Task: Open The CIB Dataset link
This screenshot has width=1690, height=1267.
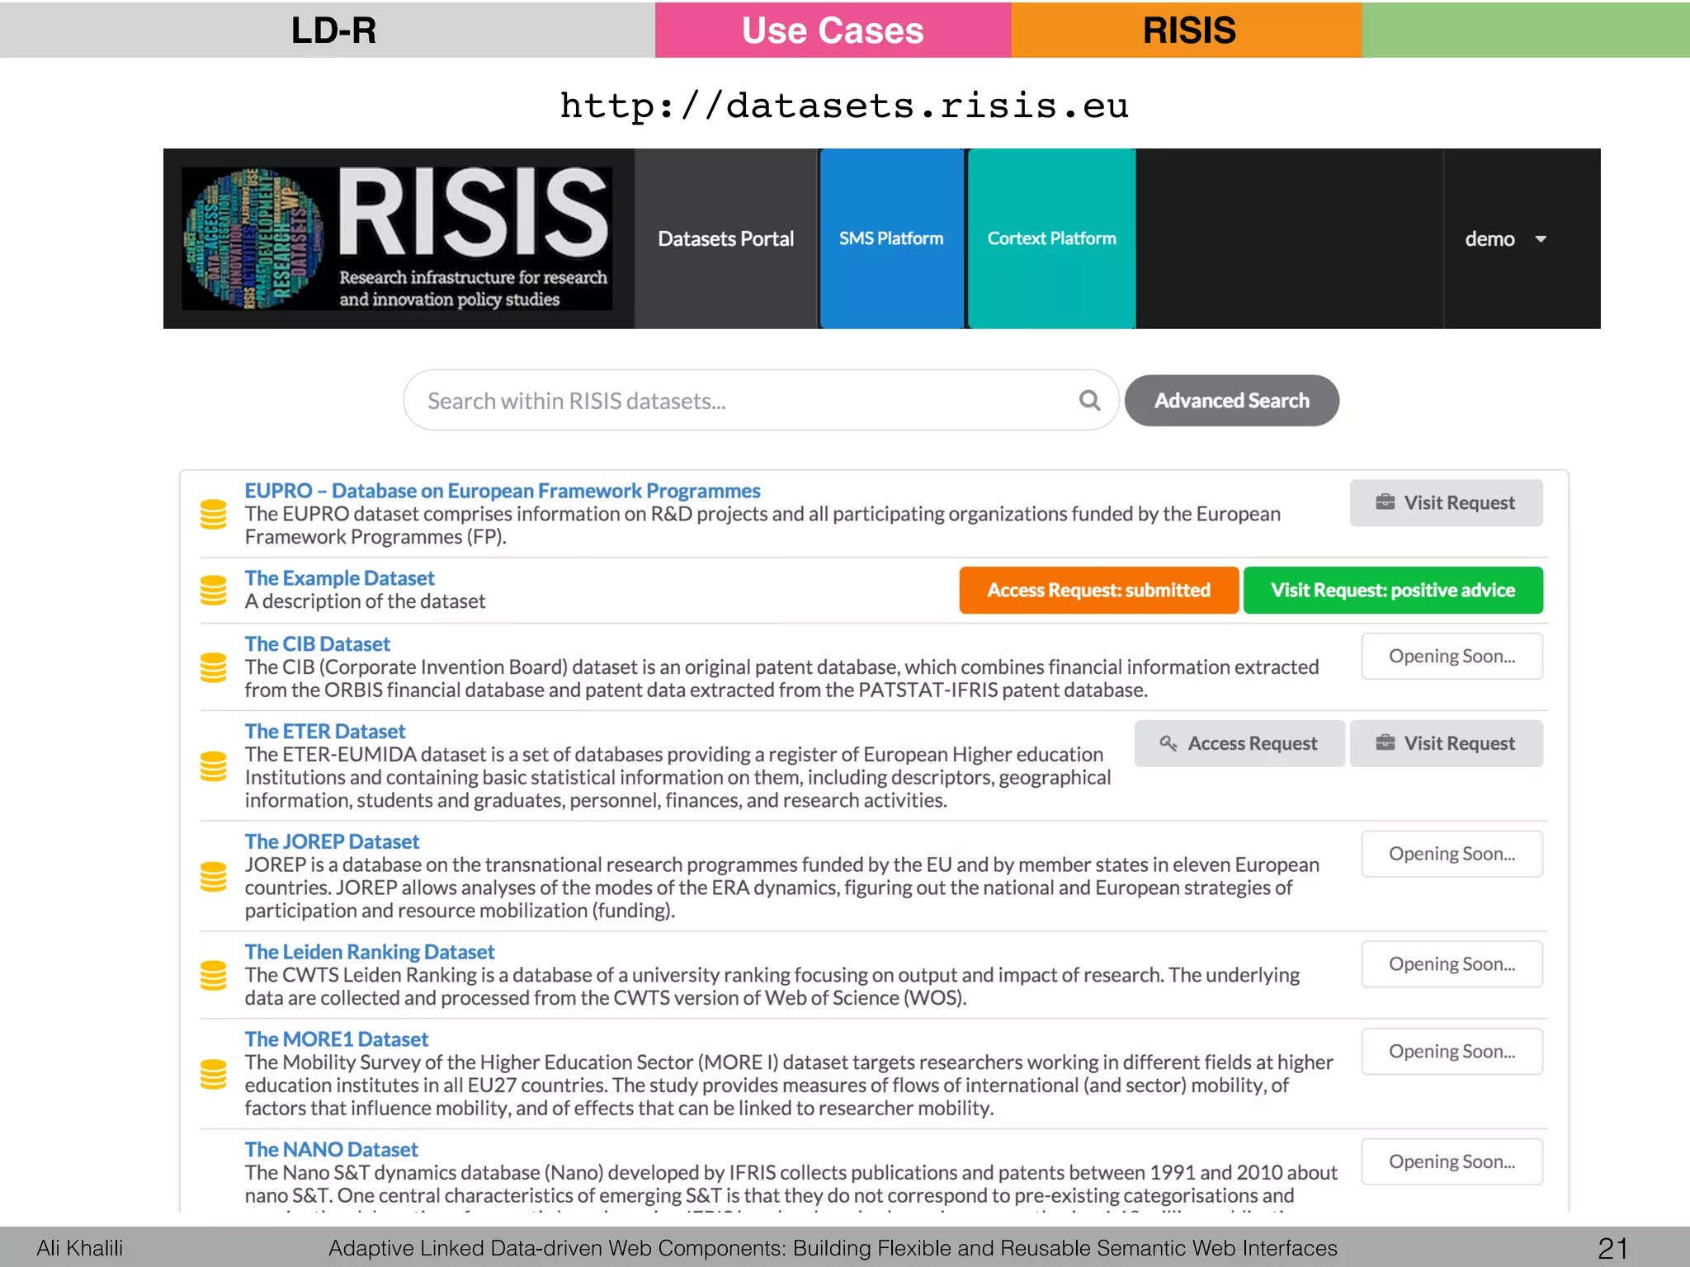Action: tap(317, 644)
